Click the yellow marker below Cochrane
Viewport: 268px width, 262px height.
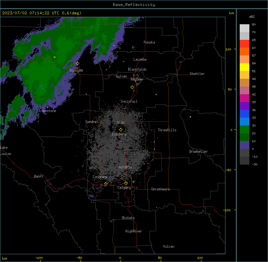click(x=106, y=184)
